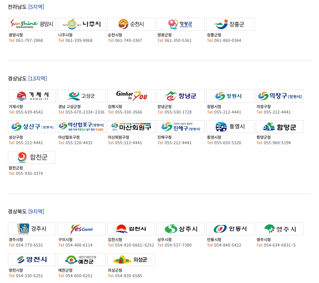Click the 의창구청 label
This screenshot has height=283, width=319.
tap(263, 107)
